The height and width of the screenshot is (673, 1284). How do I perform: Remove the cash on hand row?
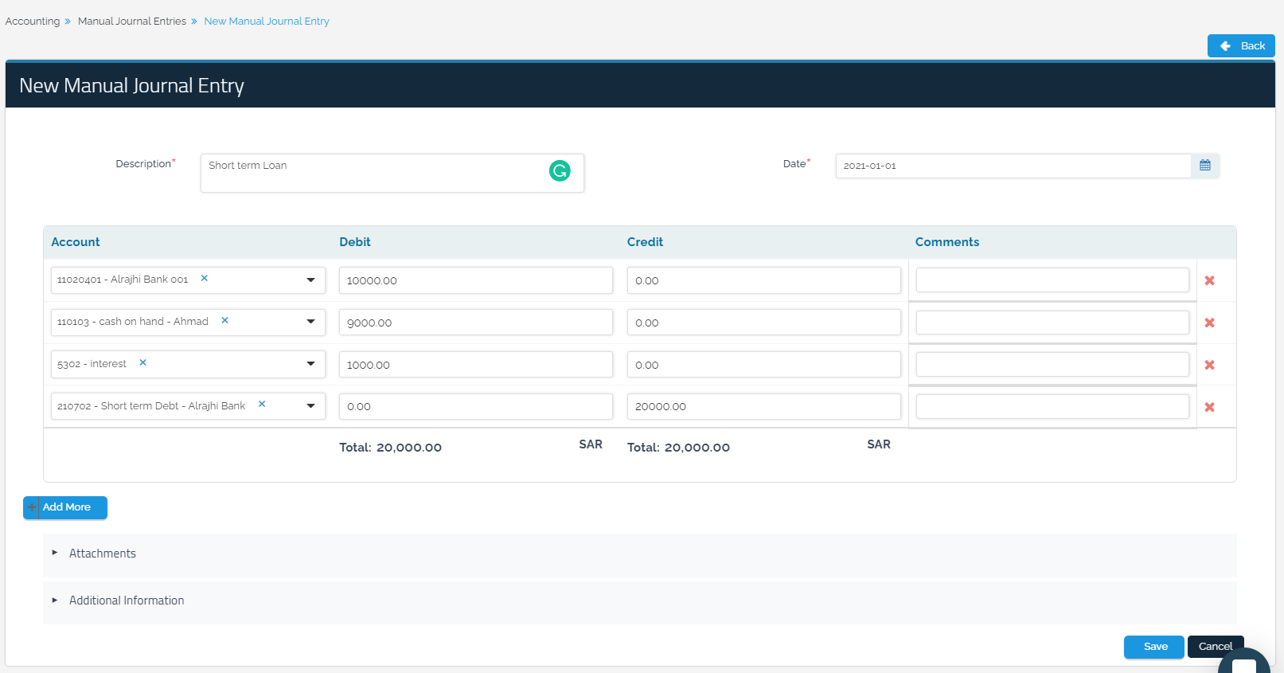(1209, 323)
